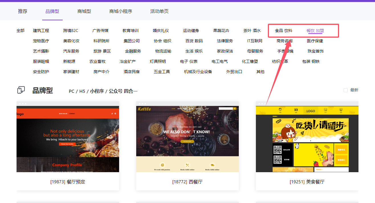
Task: Open the 西餐厅 Kettle template thumbnail
Action: coord(187,139)
